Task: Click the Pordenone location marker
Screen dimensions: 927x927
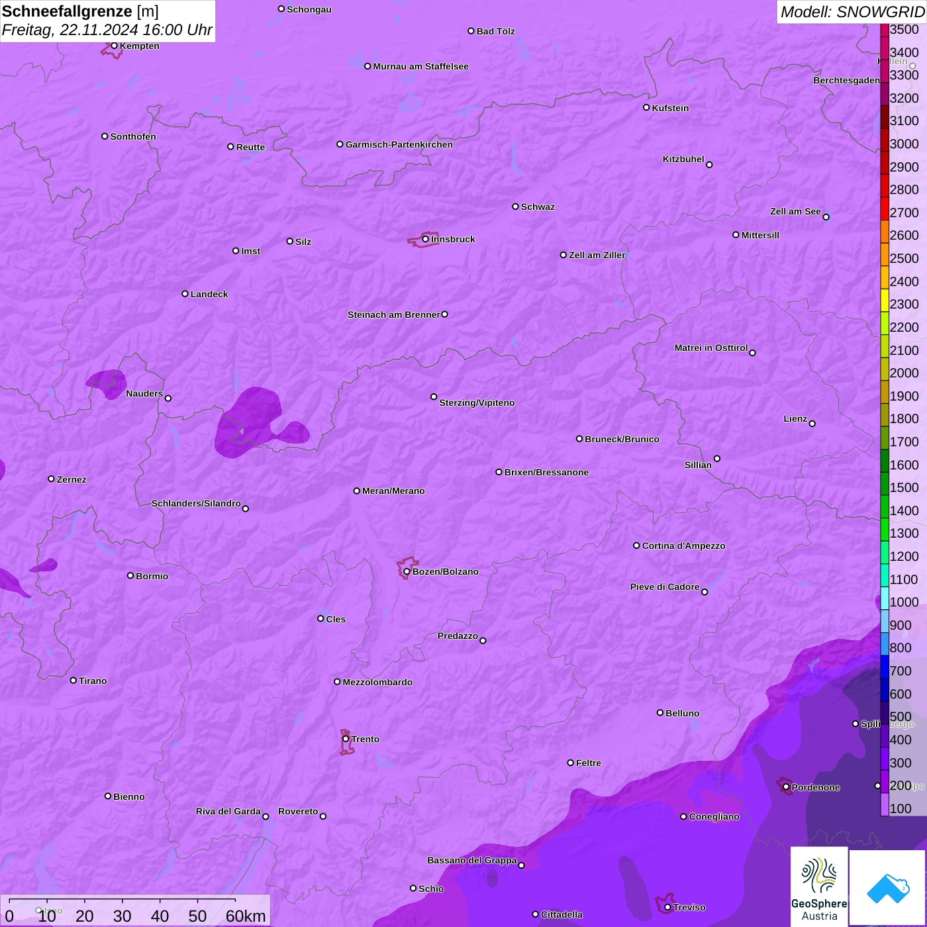Action: coord(786,787)
